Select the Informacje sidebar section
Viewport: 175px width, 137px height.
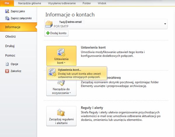pyautogui.click(x=19, y=27)
